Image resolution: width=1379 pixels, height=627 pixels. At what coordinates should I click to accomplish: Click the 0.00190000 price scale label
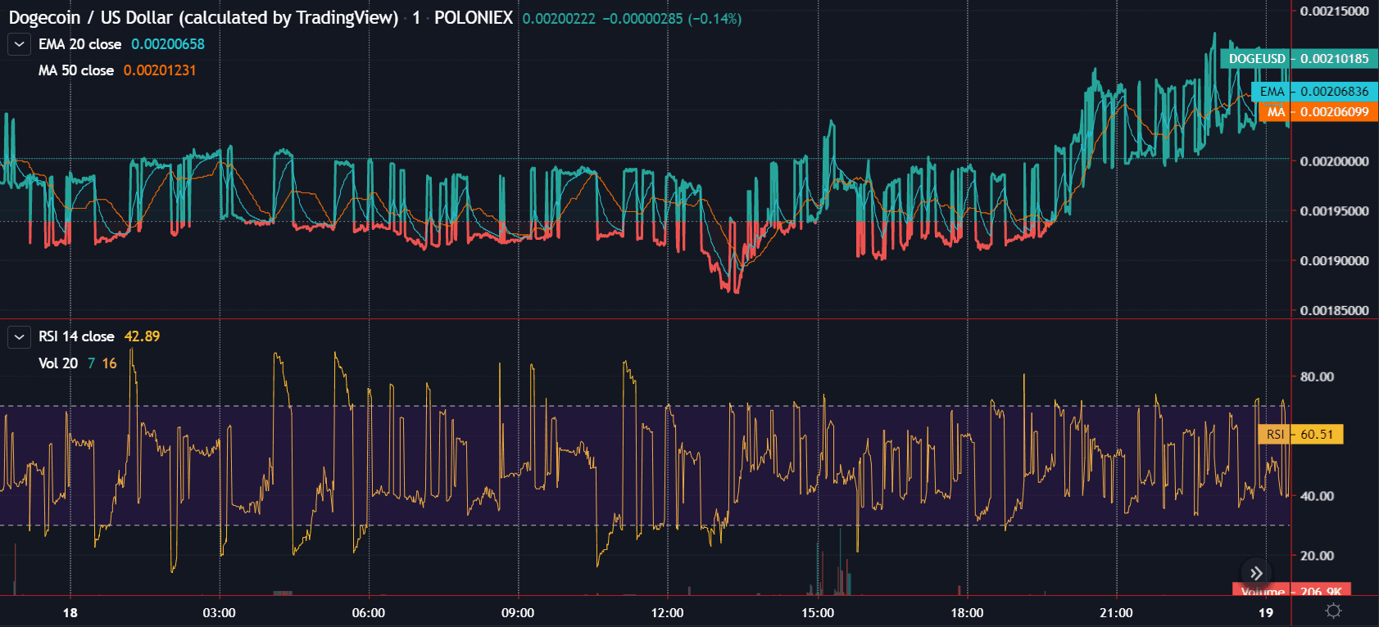[x=1334, y=261]
